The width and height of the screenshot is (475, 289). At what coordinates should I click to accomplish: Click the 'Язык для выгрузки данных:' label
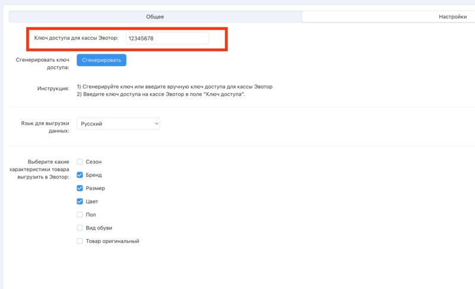pos(45,127)
